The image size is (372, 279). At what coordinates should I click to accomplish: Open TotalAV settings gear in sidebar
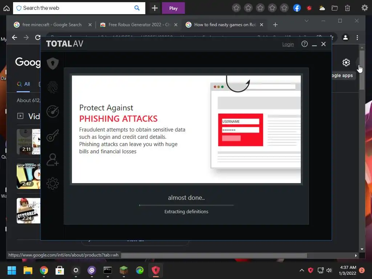tap(53, 183)
